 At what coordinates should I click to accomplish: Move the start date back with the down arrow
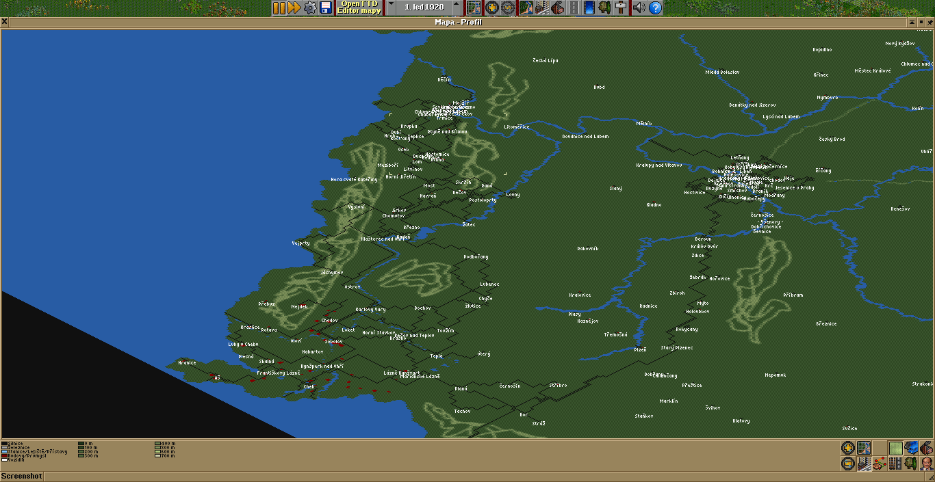tap(391, 8)
